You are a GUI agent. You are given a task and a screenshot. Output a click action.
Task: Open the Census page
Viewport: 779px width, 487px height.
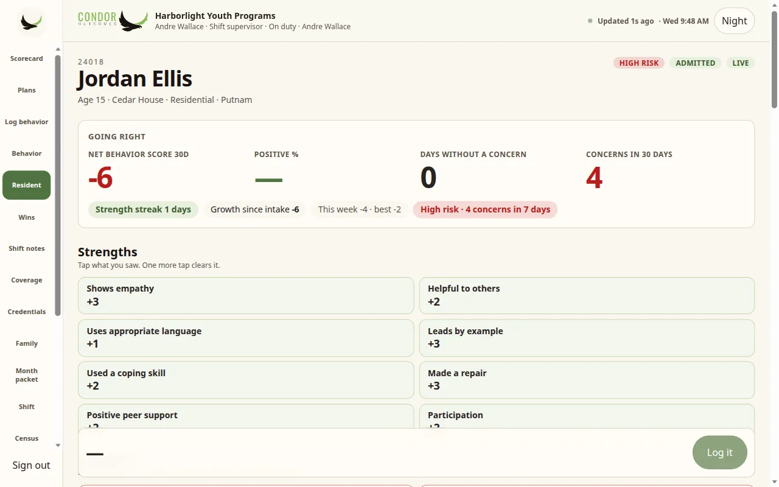[27, 438]
